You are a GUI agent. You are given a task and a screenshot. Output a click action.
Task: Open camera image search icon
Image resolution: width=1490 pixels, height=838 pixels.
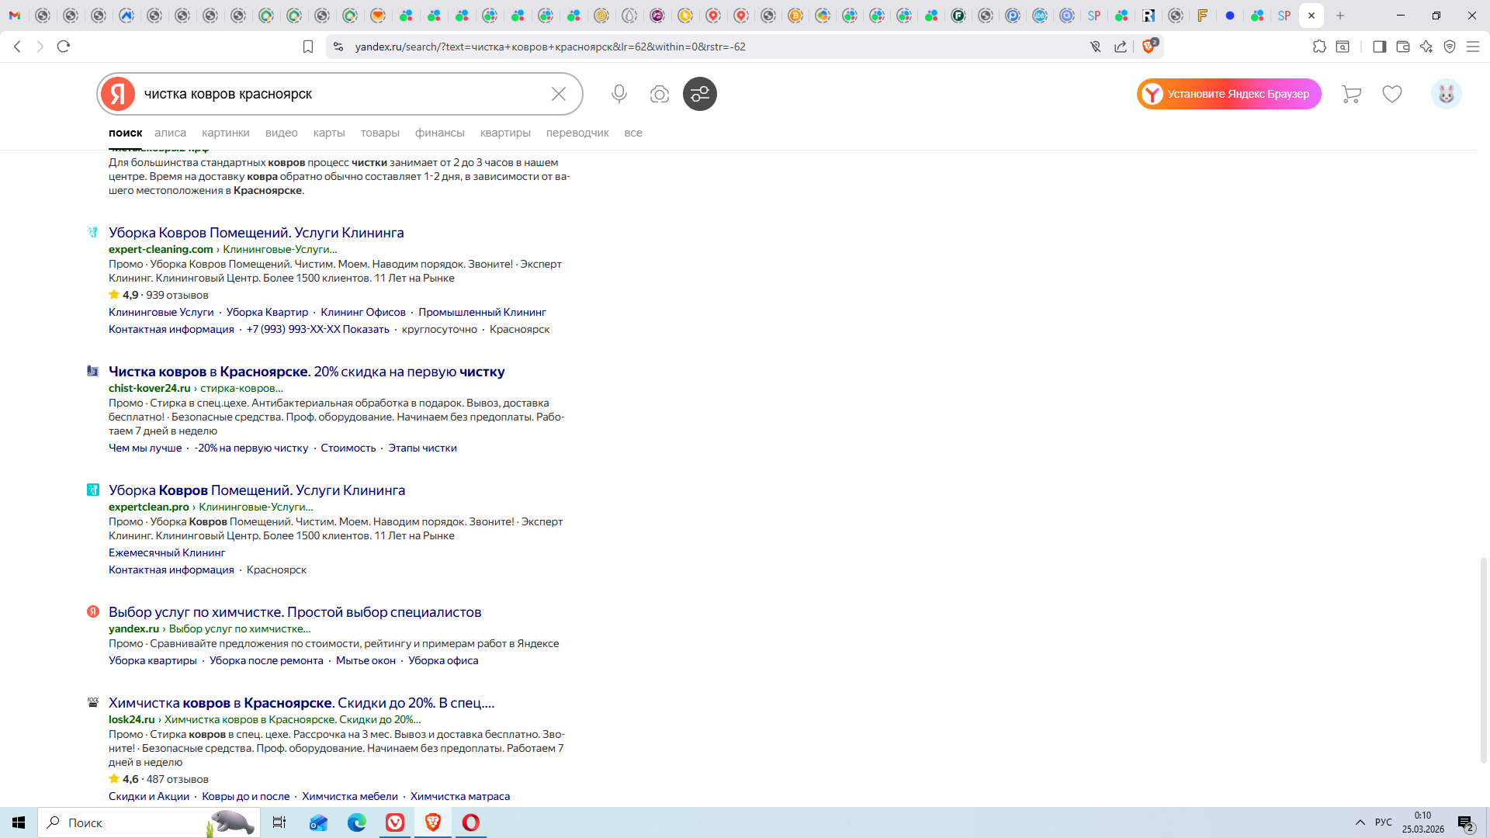click(659, 94)
